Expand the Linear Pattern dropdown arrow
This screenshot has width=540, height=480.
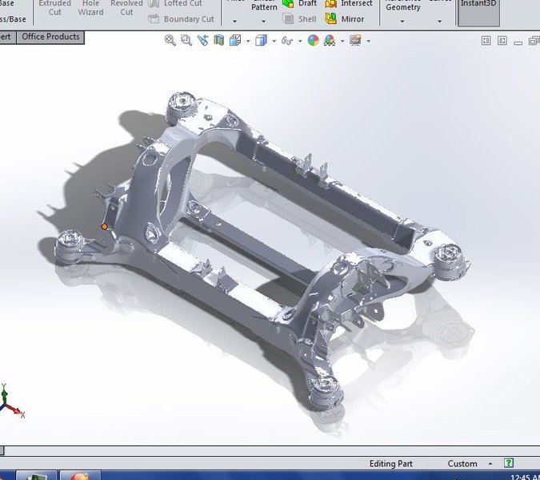(x=263, y=22)
